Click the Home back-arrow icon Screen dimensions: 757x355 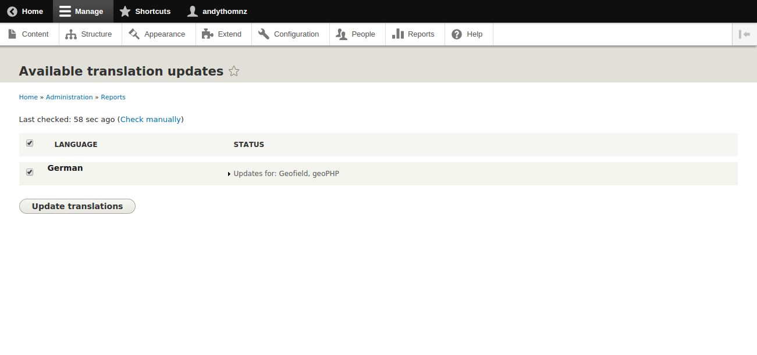click(12, 12)
